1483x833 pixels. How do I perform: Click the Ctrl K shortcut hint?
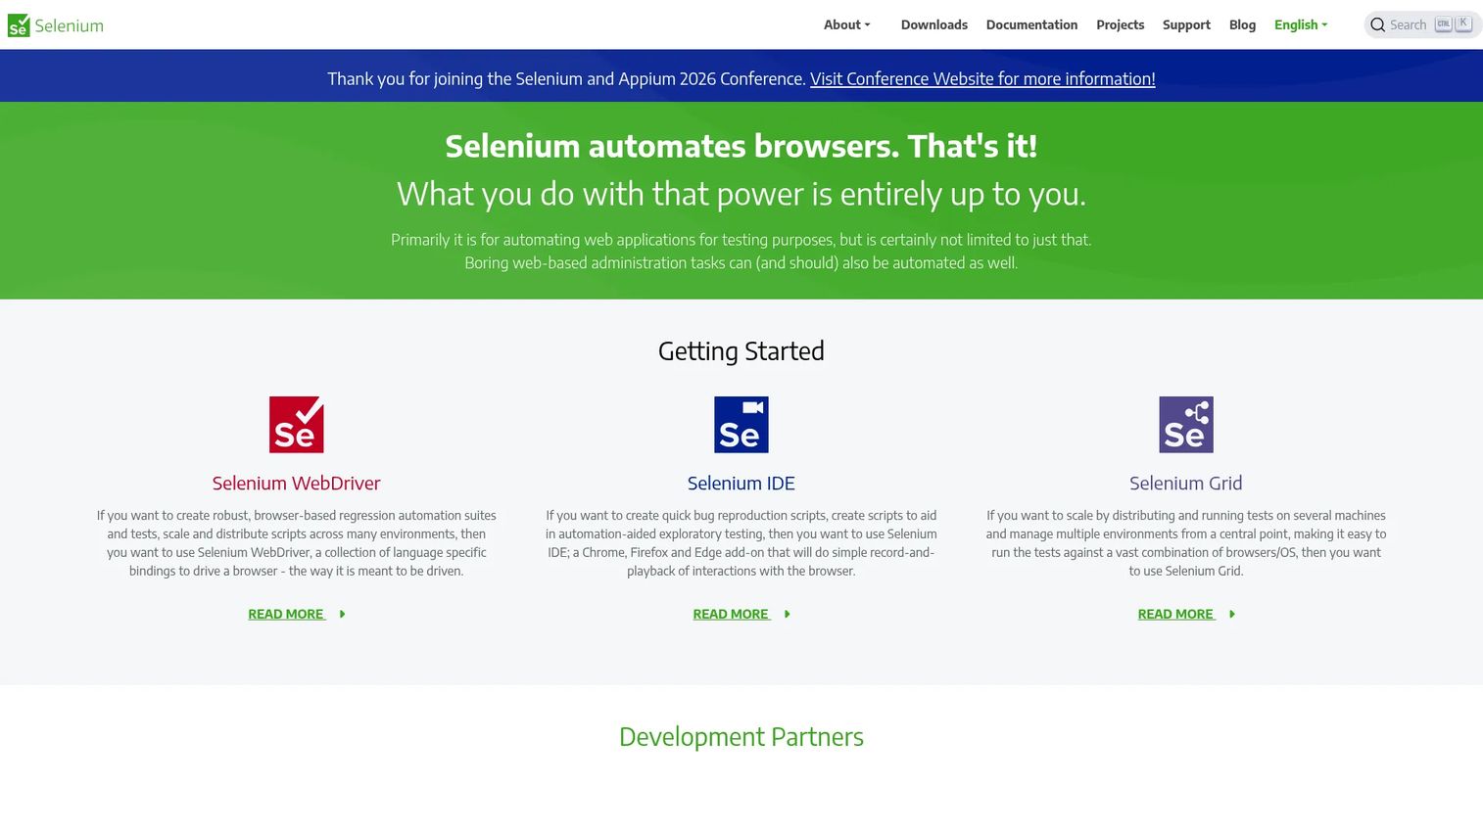point(1454,24)
